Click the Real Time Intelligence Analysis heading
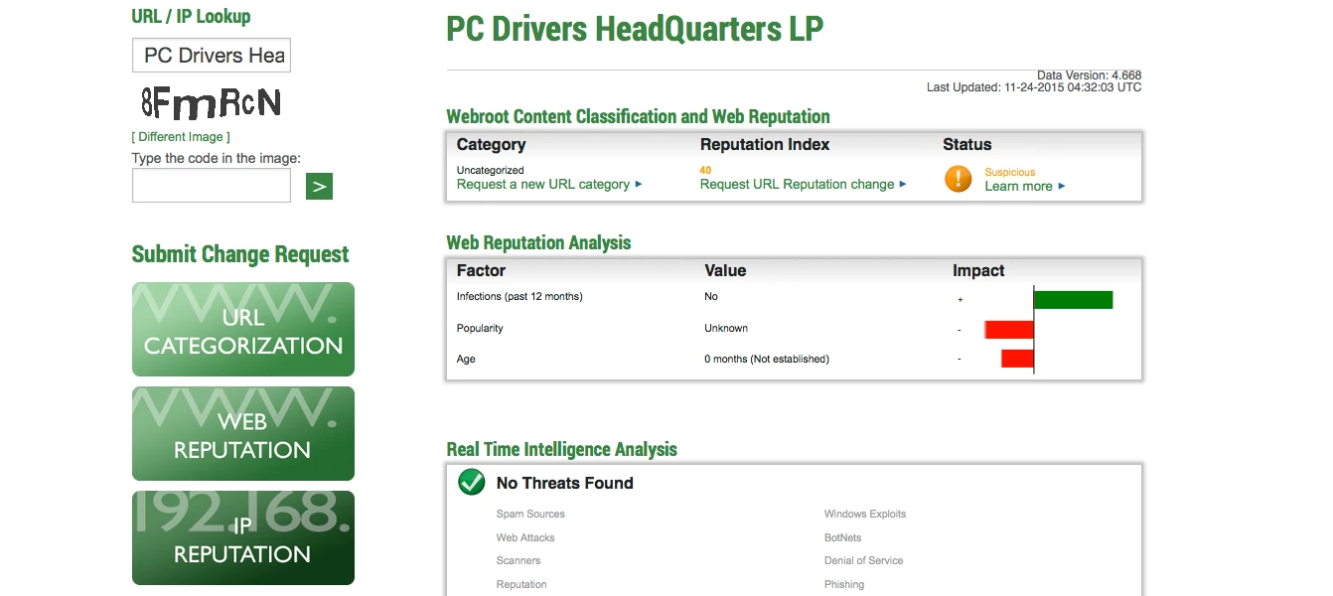 [x=562, y=450]
